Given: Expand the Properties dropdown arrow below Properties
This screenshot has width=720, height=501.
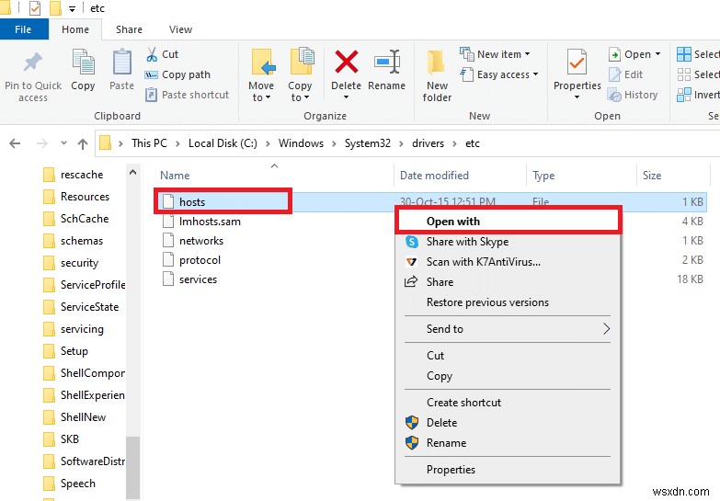Looking at the screenshot, I should click(577, 97).
